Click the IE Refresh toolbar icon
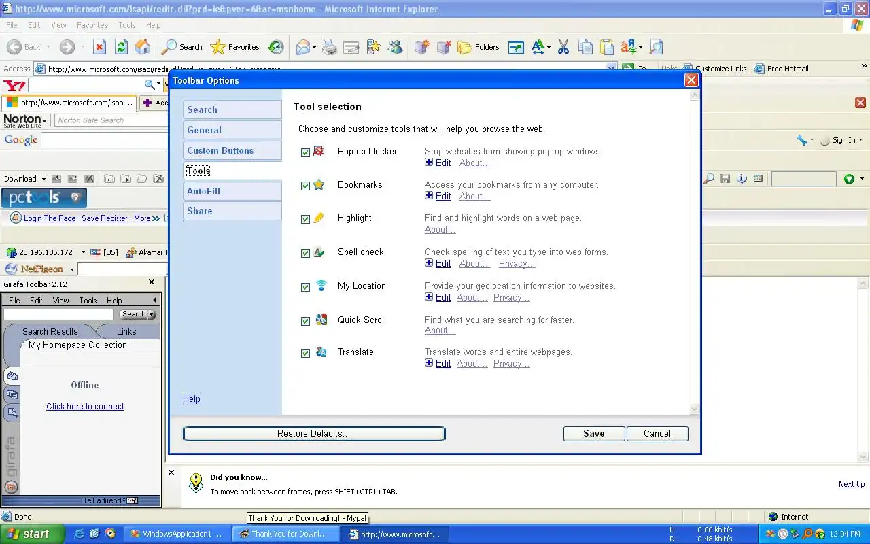The height and width of the screenshot is (544, 870). [x=121, y=47]
